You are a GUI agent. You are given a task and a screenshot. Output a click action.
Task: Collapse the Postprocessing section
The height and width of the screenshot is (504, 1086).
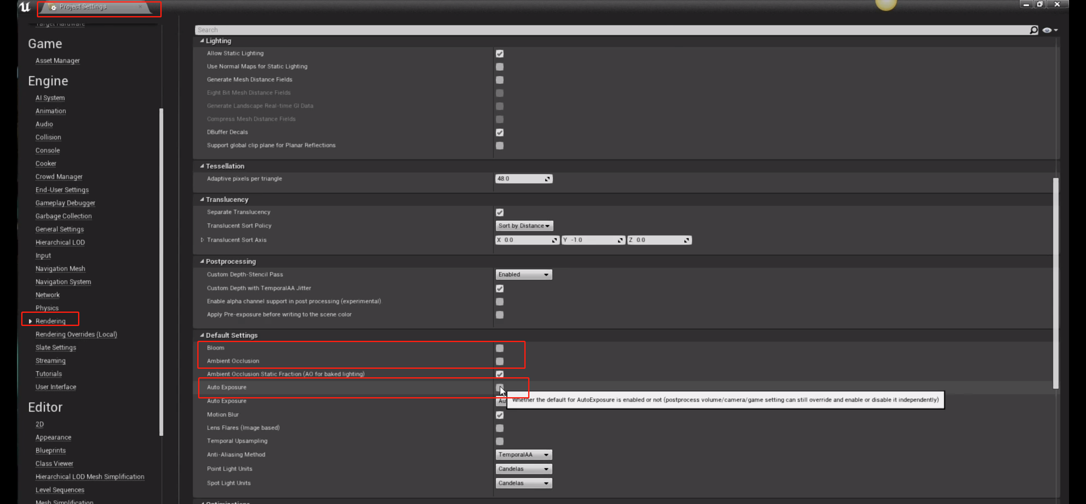click(x=202, y=262)
